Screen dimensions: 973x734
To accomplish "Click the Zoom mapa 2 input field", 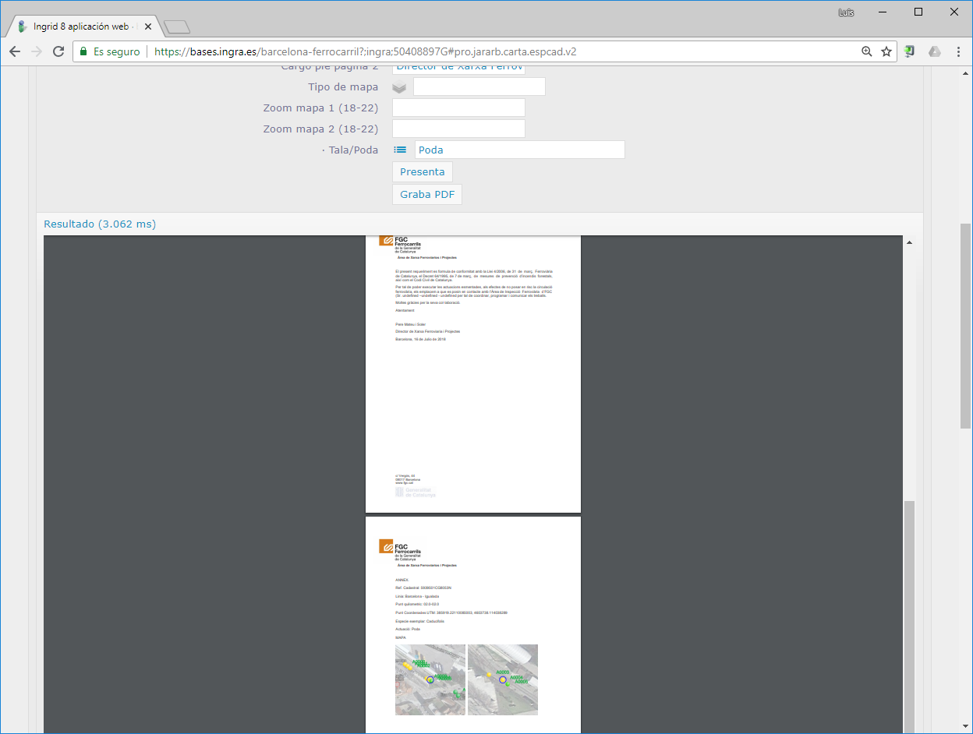I will tap(458, 129).
